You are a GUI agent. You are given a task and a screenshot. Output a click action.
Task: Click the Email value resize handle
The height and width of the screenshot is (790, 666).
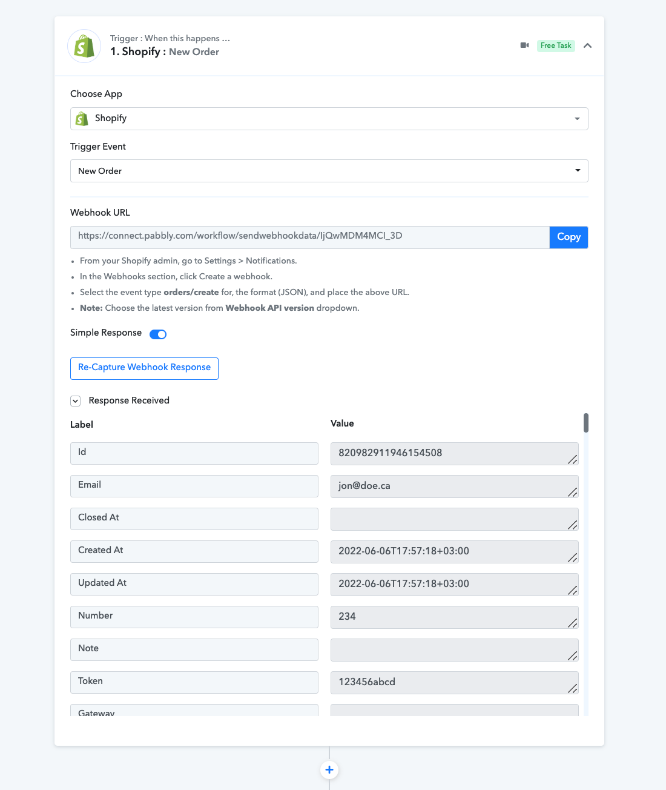point(573,493)
